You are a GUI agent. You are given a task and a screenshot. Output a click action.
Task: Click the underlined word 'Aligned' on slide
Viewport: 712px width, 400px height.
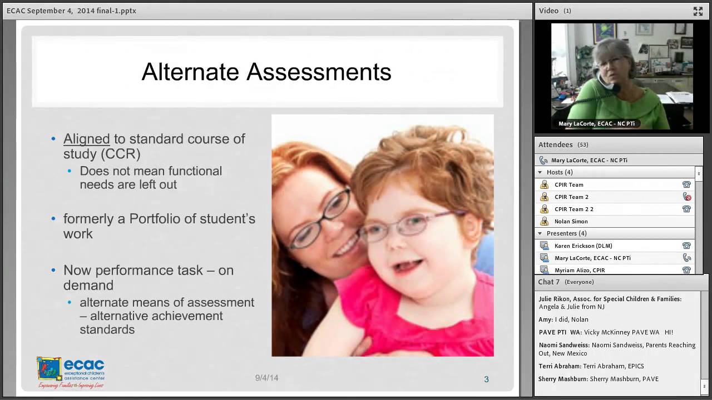click(x=86, y=139)
